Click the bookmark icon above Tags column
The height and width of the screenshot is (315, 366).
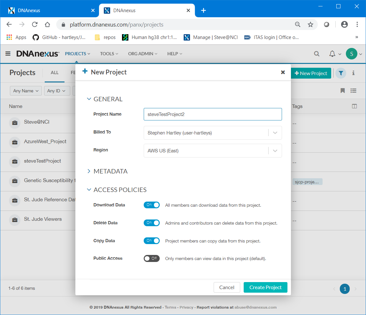[342, 91]
